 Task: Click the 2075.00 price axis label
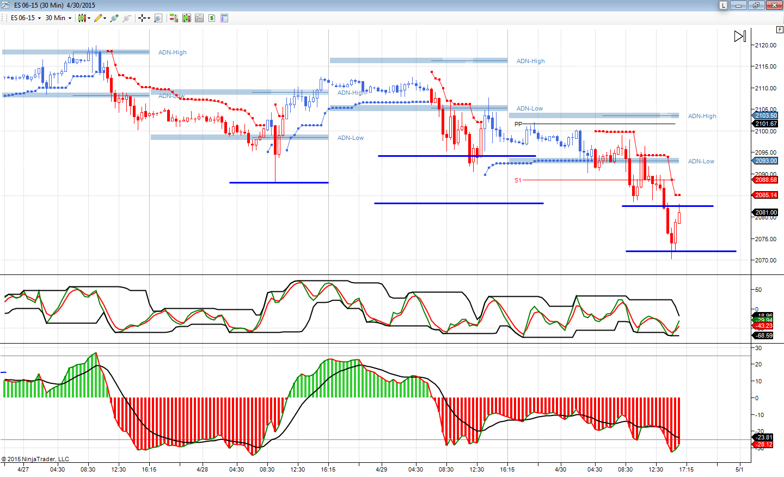click(x=766, y=239)
